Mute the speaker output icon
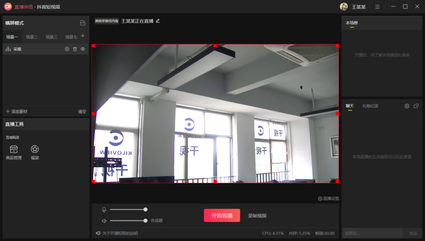425x241 pixels. point(104,221)
